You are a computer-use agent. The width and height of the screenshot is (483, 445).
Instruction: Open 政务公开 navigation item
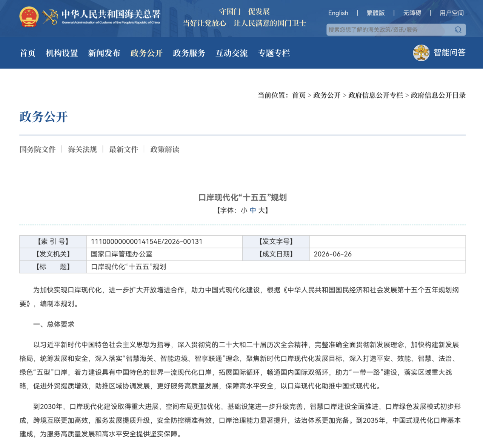click(146, 53)
